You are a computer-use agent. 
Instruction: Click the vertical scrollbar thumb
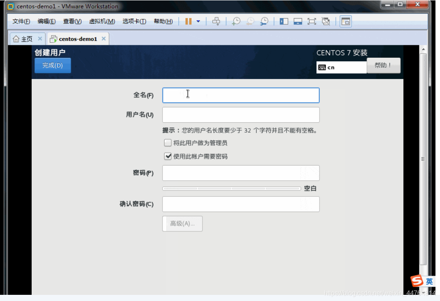[x=424, y=159]
